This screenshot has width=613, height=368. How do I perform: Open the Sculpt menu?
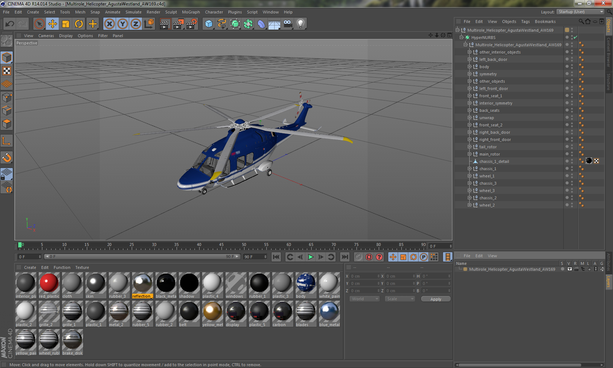tap(171, 12)
